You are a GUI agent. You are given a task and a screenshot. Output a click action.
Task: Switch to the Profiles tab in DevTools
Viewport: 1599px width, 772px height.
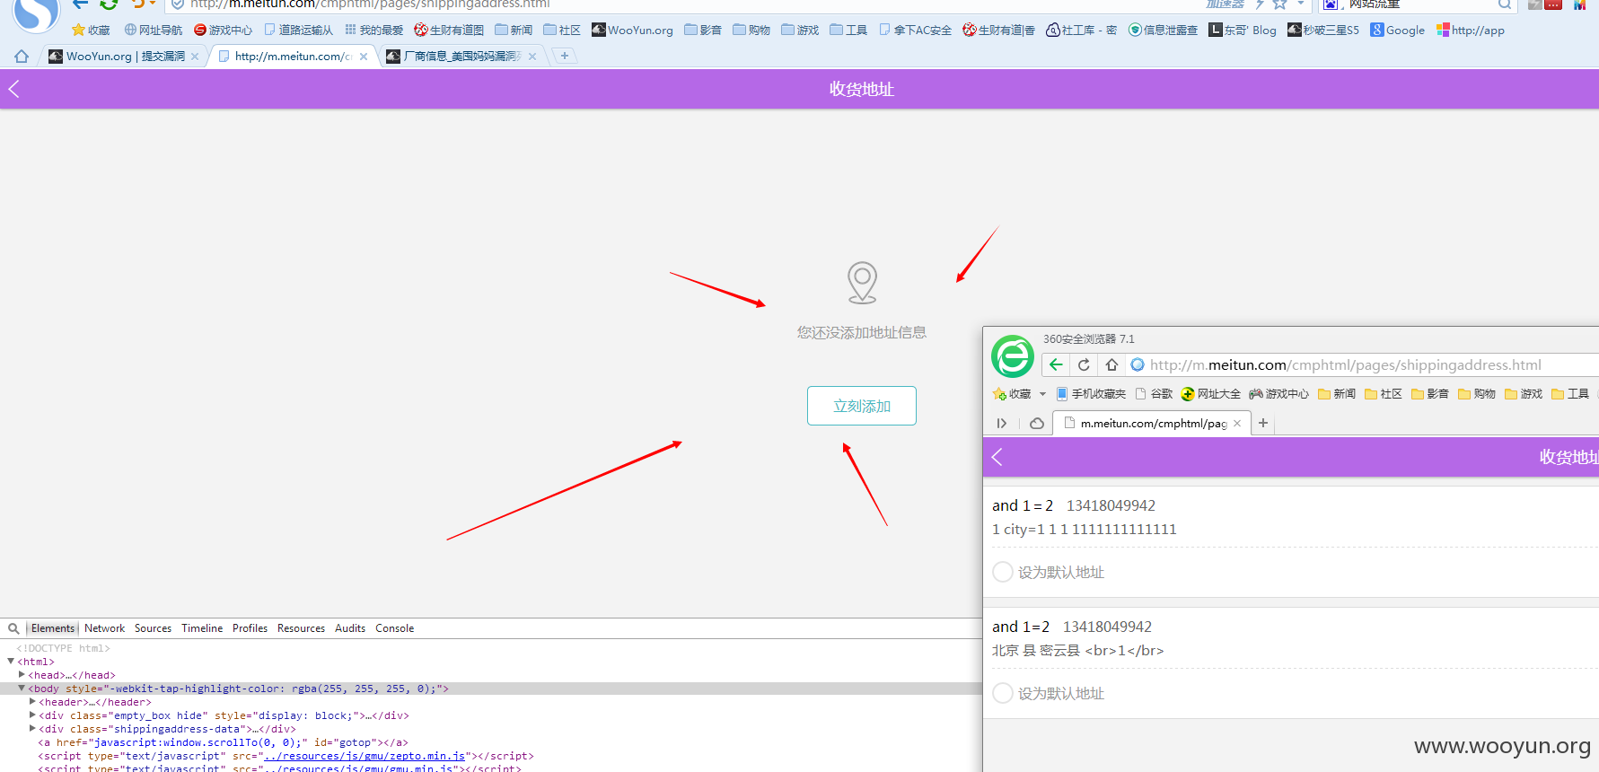click(250, 628)
